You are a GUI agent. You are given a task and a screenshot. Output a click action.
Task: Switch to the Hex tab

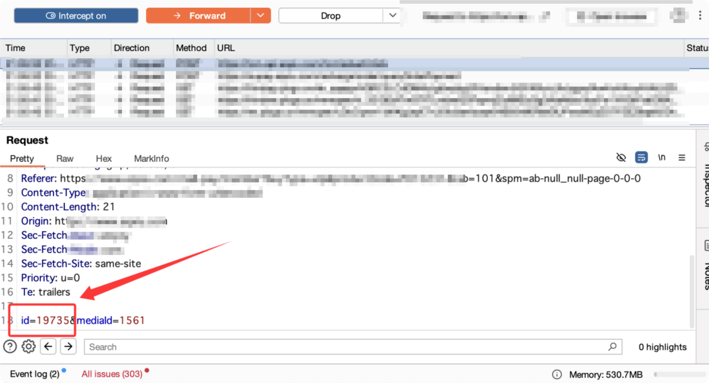(103, 158)
